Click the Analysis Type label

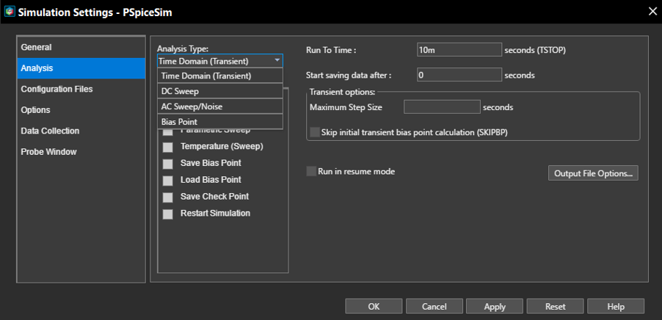click(x=183, y=48)
